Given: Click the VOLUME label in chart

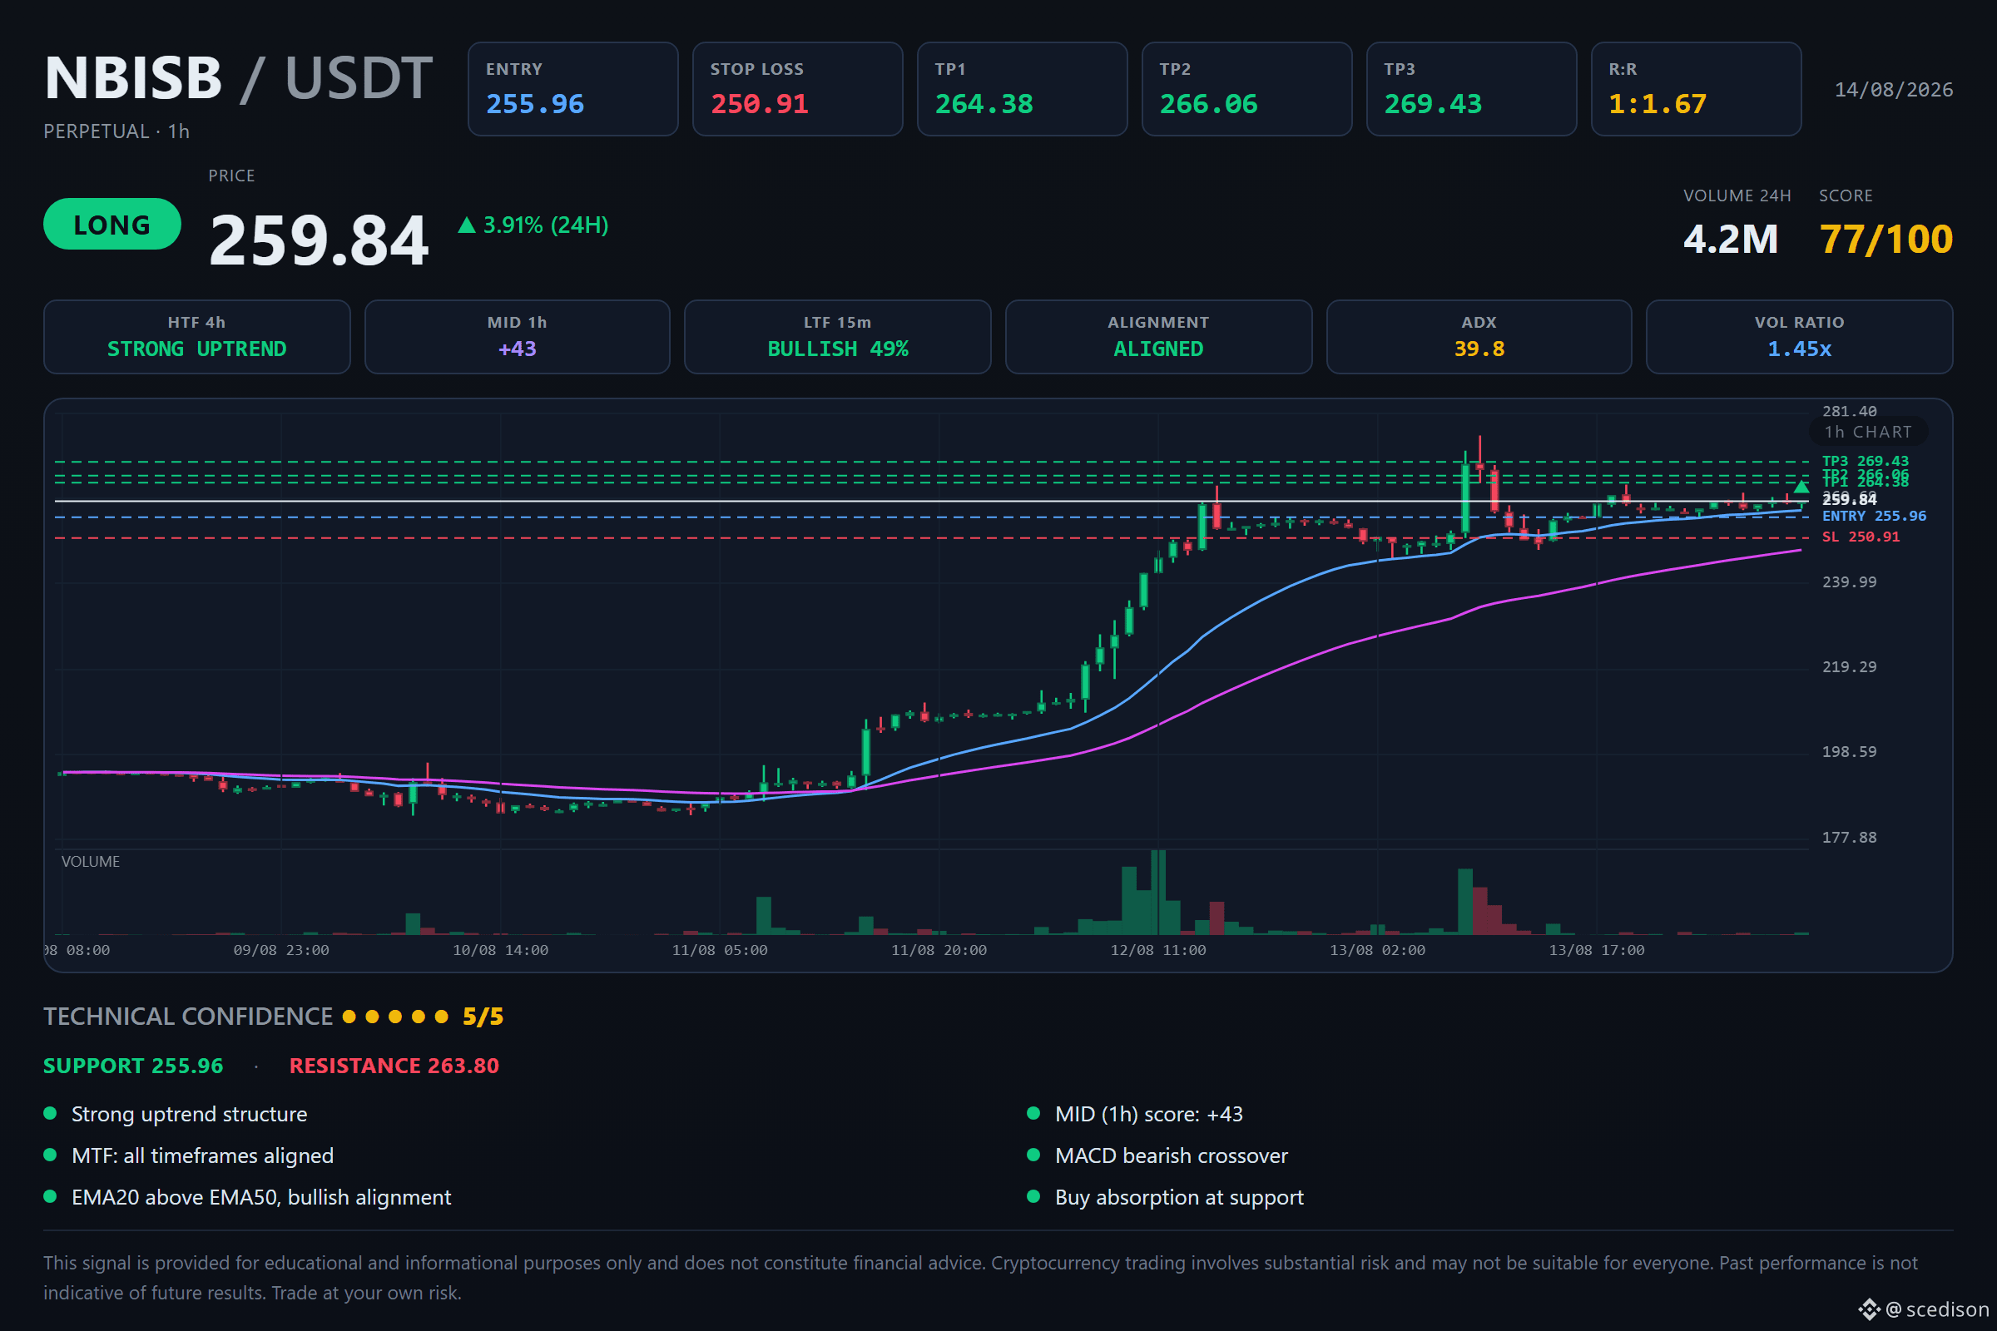Looking at the screenshot, I should tap(91, 862).
